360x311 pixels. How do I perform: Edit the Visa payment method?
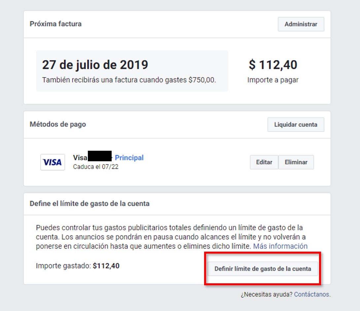point(264,162)
